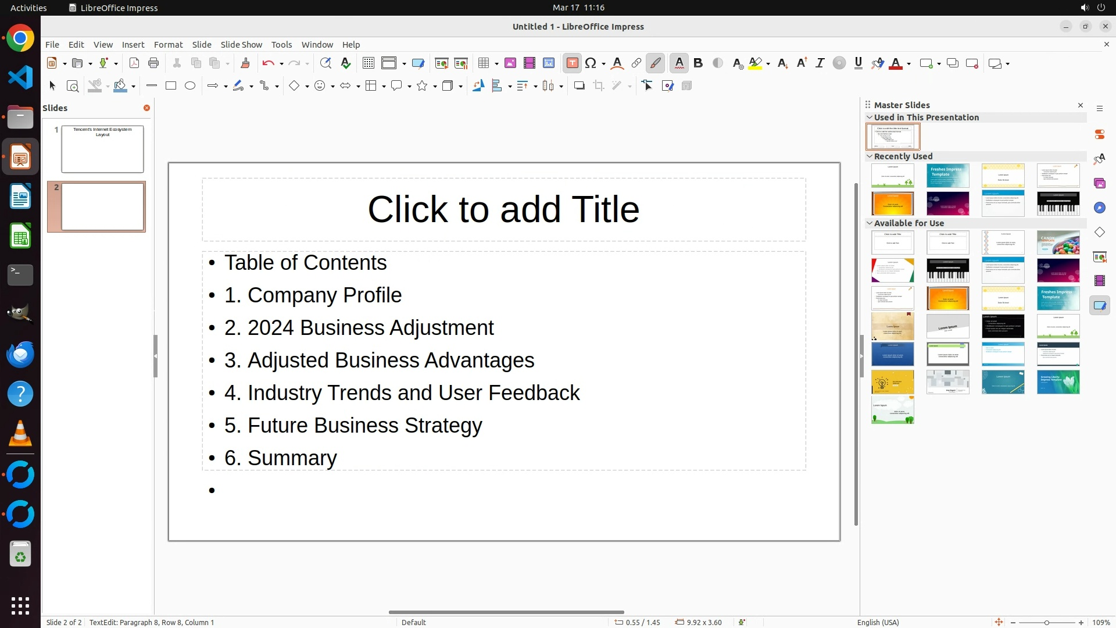1116x628 pixels.
Task: Click the Print icon in toolbar
Action: click(153, 63)
